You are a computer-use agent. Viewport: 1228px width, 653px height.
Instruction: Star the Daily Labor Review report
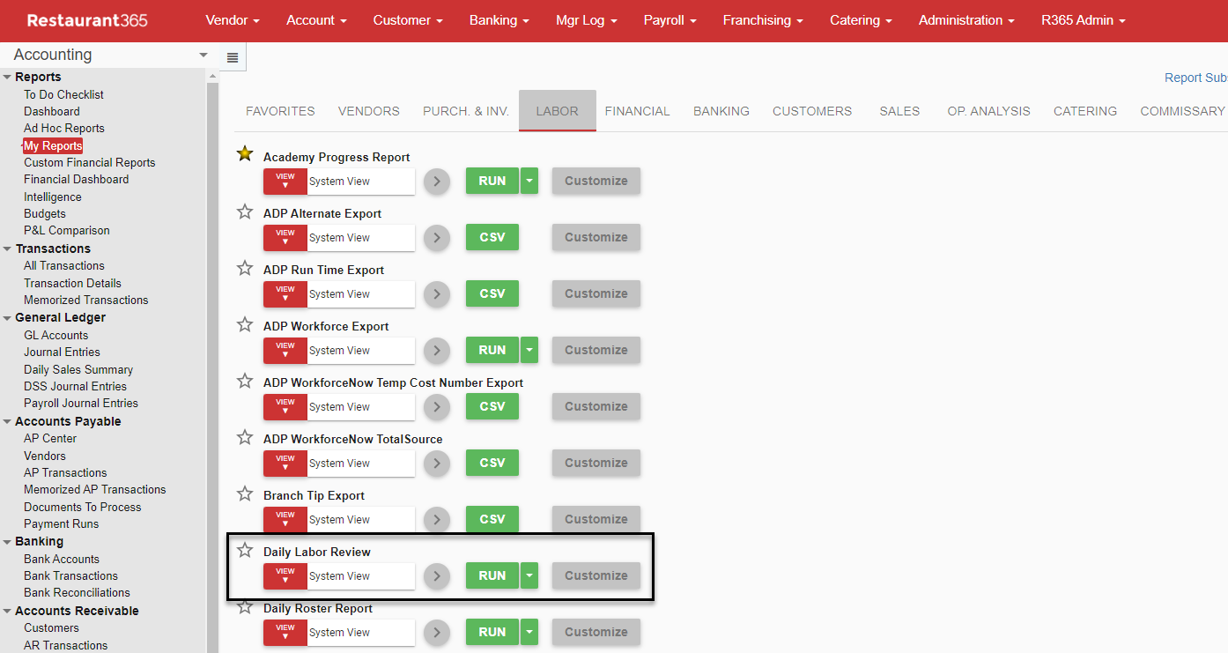point(245,550)
